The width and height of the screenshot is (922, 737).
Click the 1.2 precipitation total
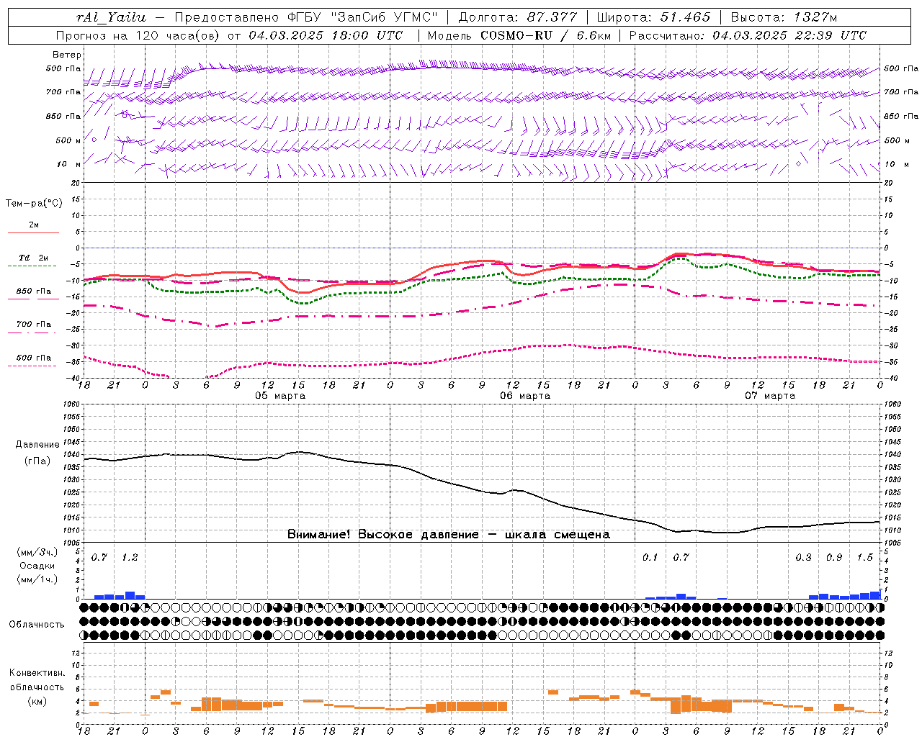130,557
